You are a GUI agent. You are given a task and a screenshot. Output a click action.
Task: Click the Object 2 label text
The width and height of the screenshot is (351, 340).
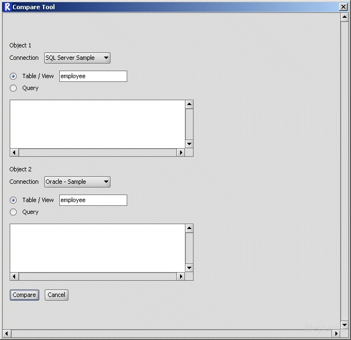click(x=20, y=169)
